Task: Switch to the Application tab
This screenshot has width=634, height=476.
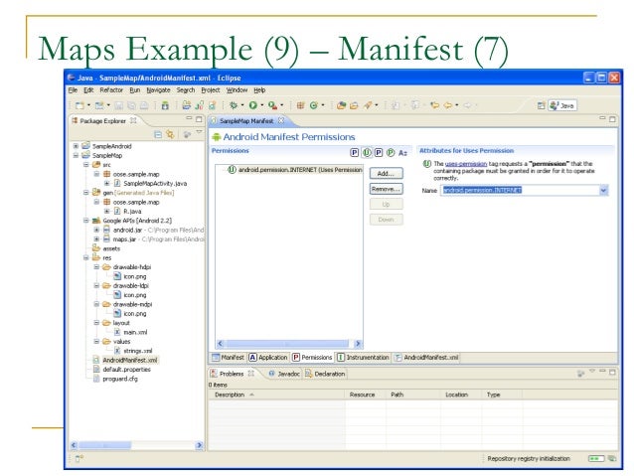Action: click(267, 358)
